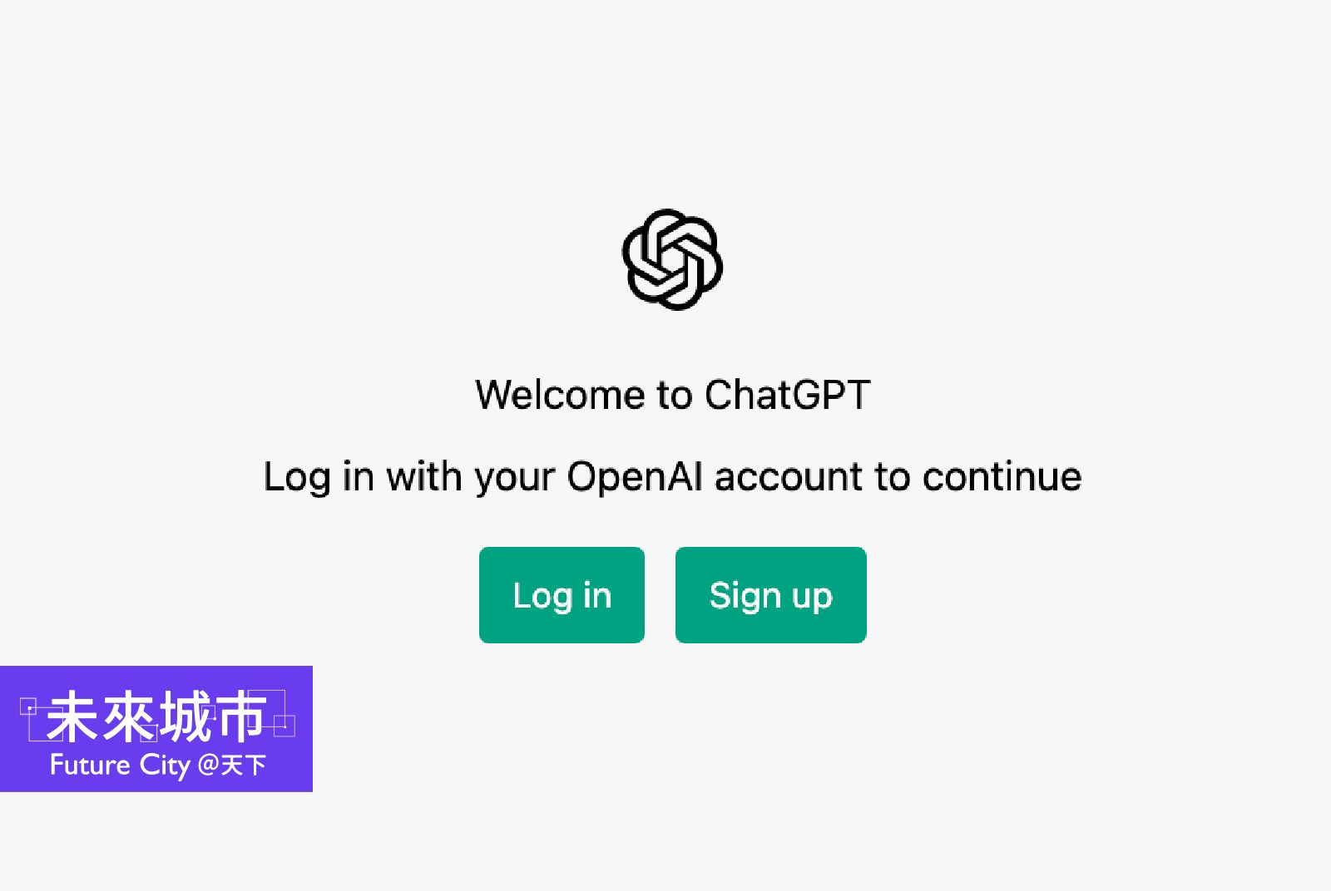Click the Future City @天下 caption
This screenshot has height=891, width=1331.
click(x=158, y=765)
